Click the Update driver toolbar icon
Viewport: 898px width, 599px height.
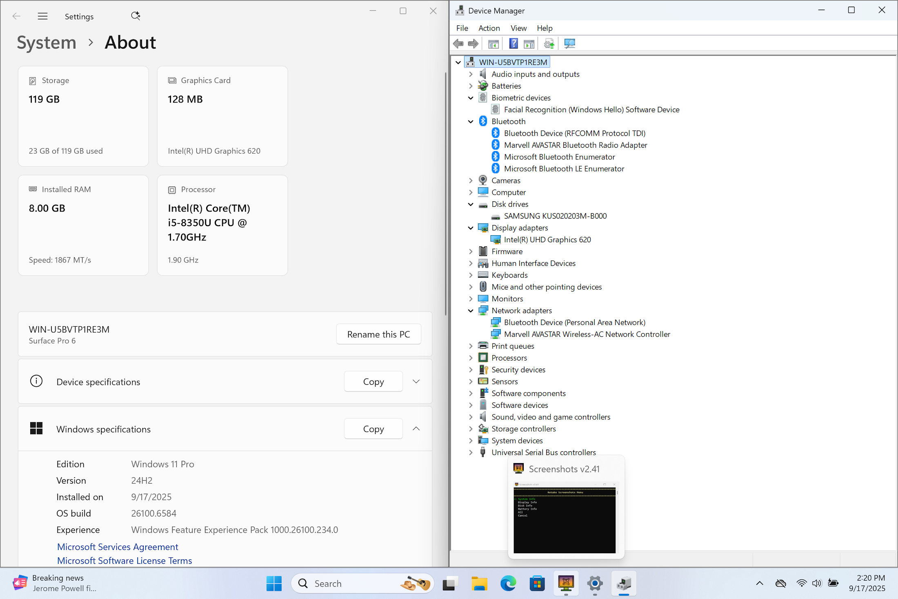pyautogui.click(x=549, y=44)
